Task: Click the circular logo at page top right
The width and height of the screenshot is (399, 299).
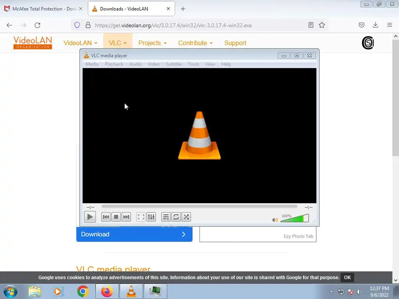Action: click(368, 43)
